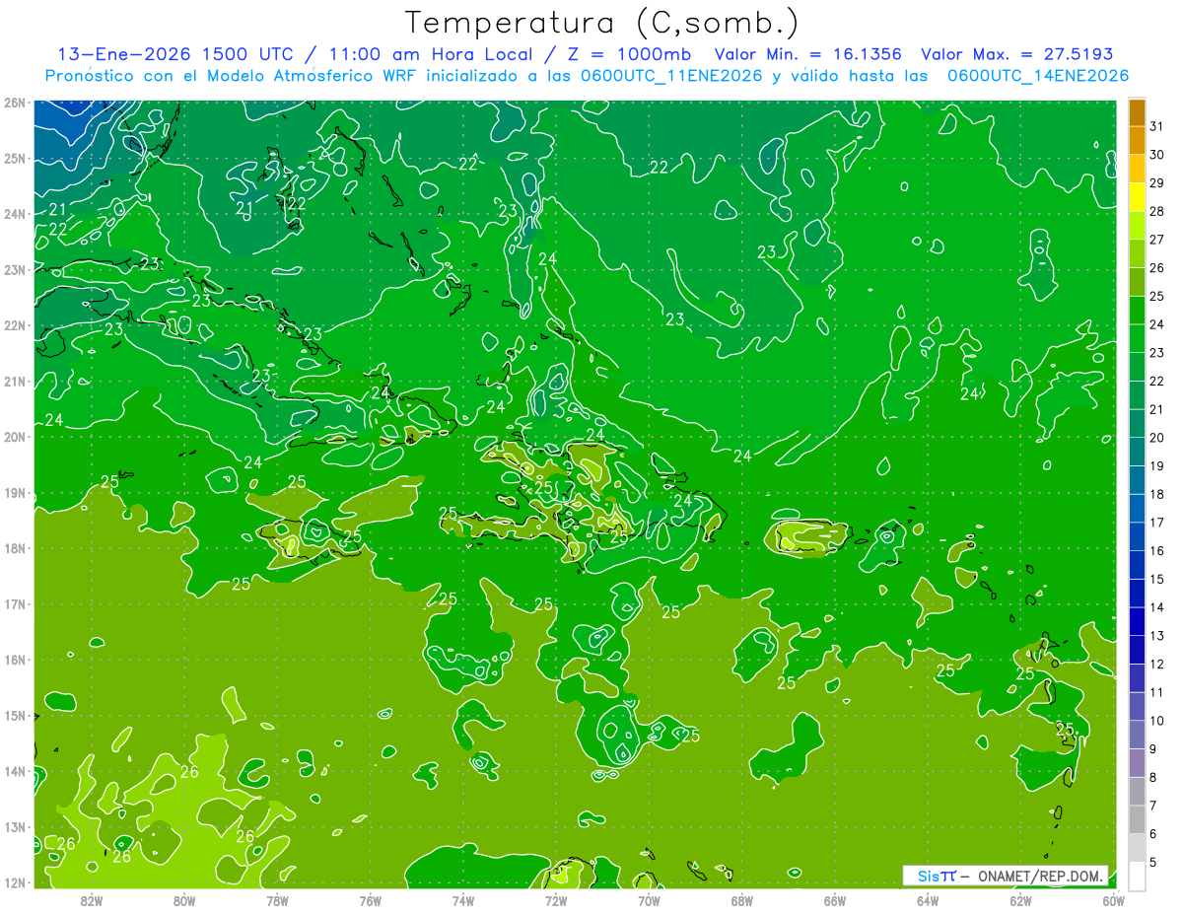Click the "0600UTC_14ENE2026" valid-until time
This screenshot has width=1183, height=914.
coord(1038,75)
